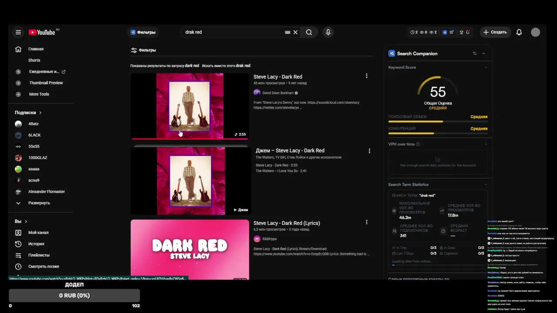
Task: Click the vidIQ Фильтры pill button
Action: (x=143, y=32)
